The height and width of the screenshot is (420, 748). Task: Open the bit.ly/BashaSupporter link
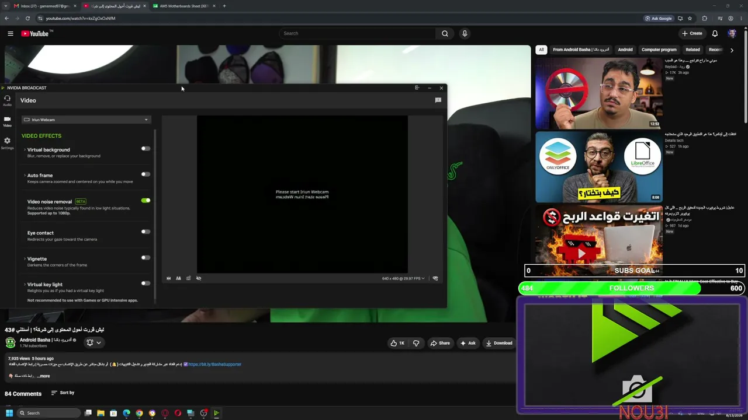point(214,365)
